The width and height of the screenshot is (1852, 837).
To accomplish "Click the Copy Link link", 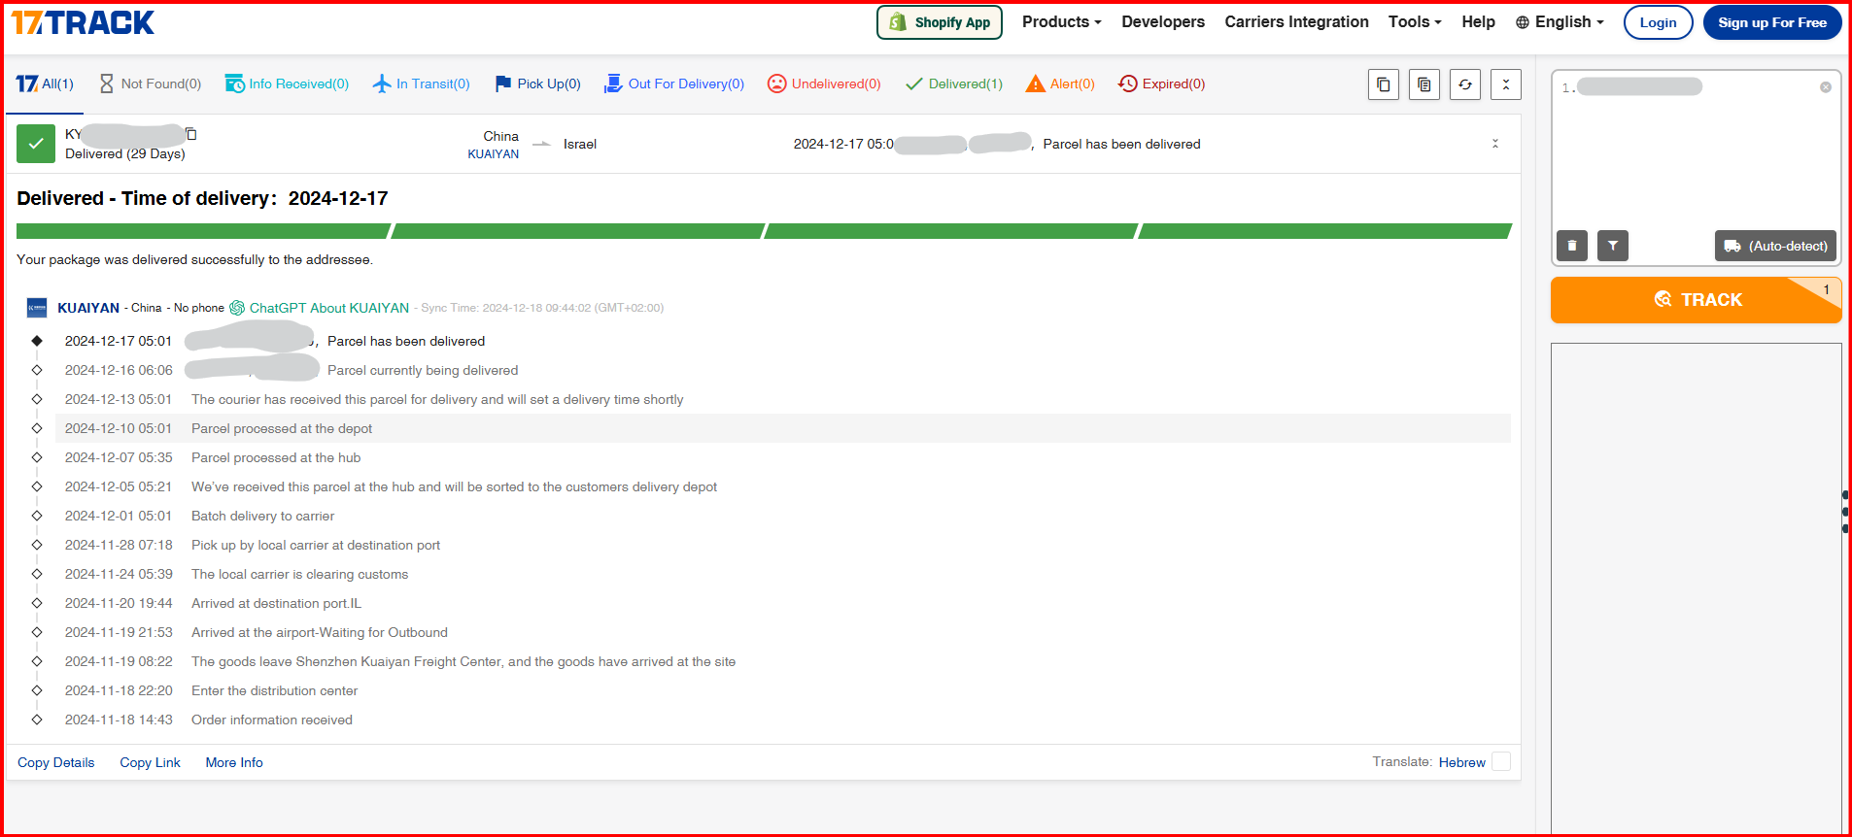I will [151, 762].
